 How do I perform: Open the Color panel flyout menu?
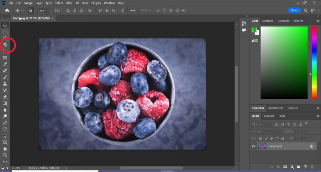pos(318,21)
